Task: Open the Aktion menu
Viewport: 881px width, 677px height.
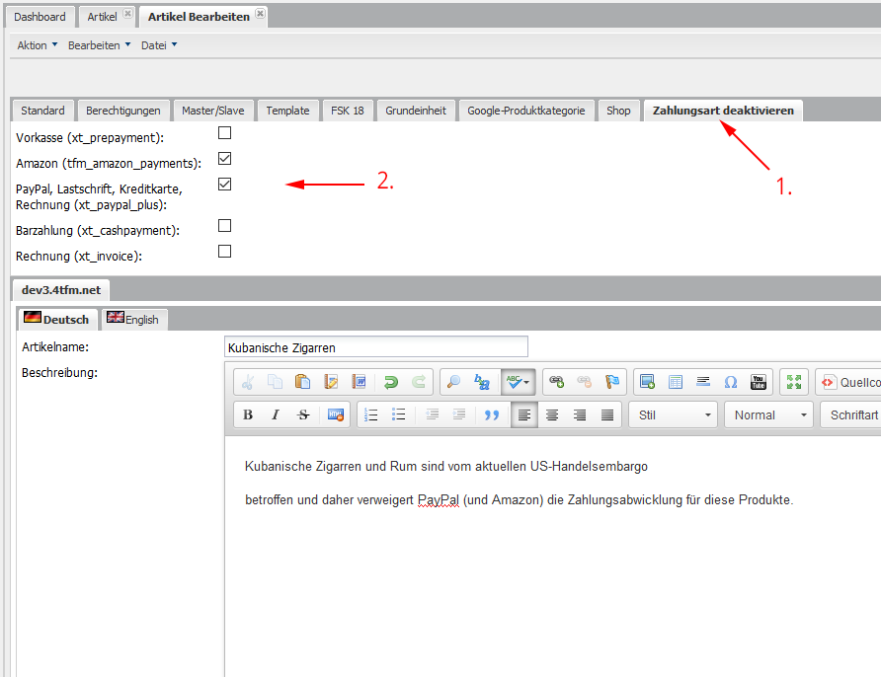Action: tap(38, 45)
